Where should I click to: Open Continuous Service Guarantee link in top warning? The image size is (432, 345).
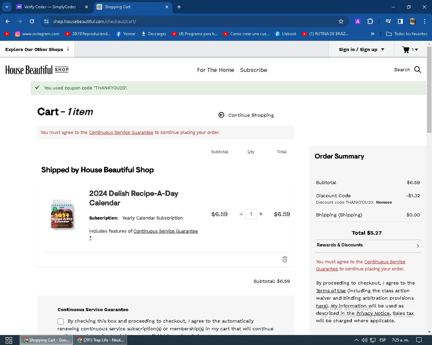pos(121,132)
